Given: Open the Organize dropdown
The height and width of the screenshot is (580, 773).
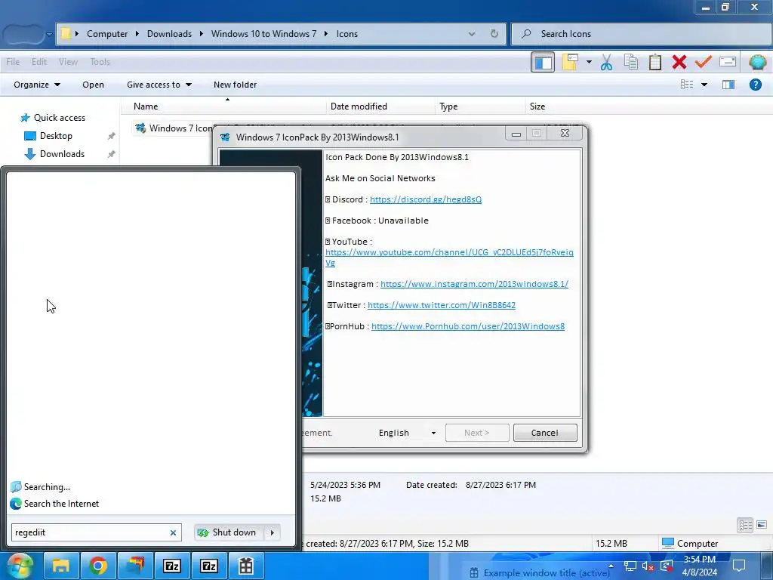Looking at the screenshot, I should [37, 85].
